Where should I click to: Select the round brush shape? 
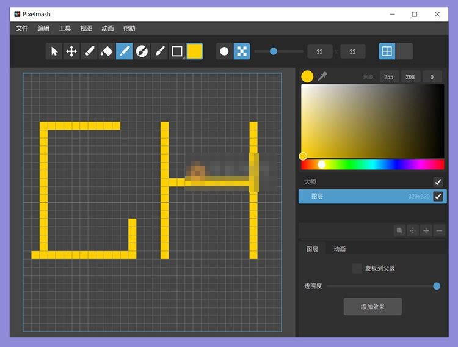click(224, 51)
